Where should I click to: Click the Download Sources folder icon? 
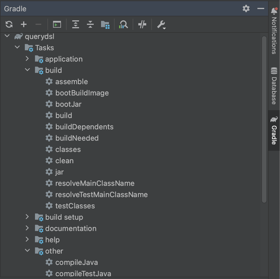pyautogui.click(x=105, y=25)
